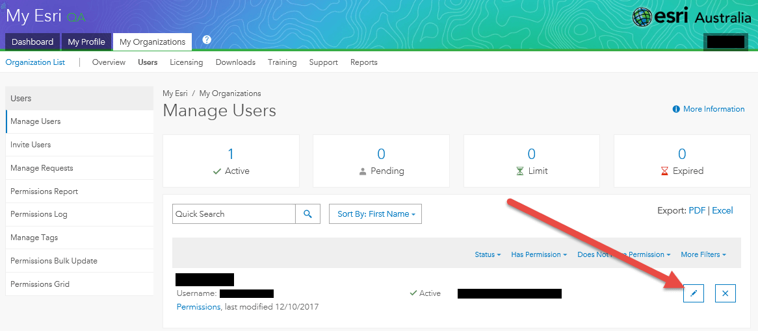Click the last modified 12/10/2017 text
The image size is (758, 331).
(x=271, y=307)
